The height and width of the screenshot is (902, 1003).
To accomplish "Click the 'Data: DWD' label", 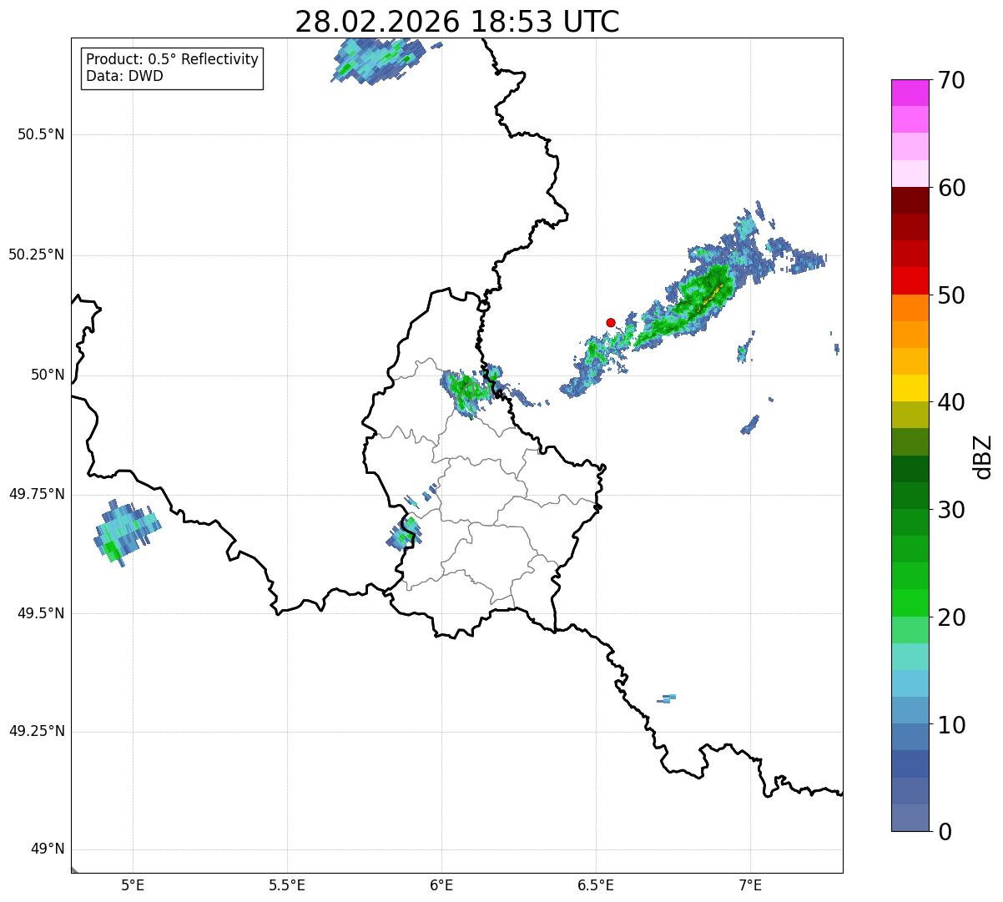I will coord(124,76).
